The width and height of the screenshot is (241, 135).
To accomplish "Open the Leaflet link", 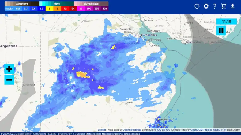I will [102, 130].
